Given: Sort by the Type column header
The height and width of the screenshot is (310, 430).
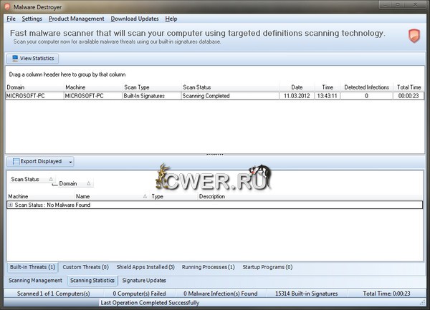Looking at the screenshot, I should click(x=174, y=196).
